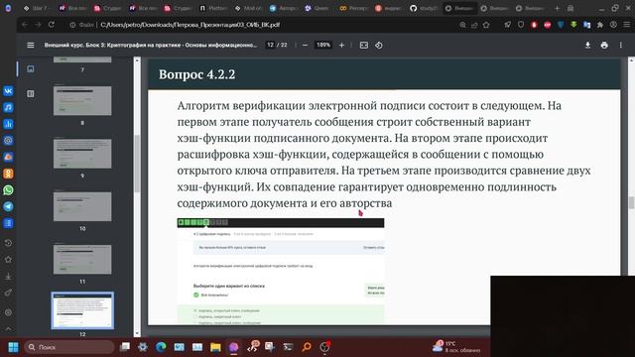
Task: Open PDF viewer more-options menu
Action: pos(620,45)
